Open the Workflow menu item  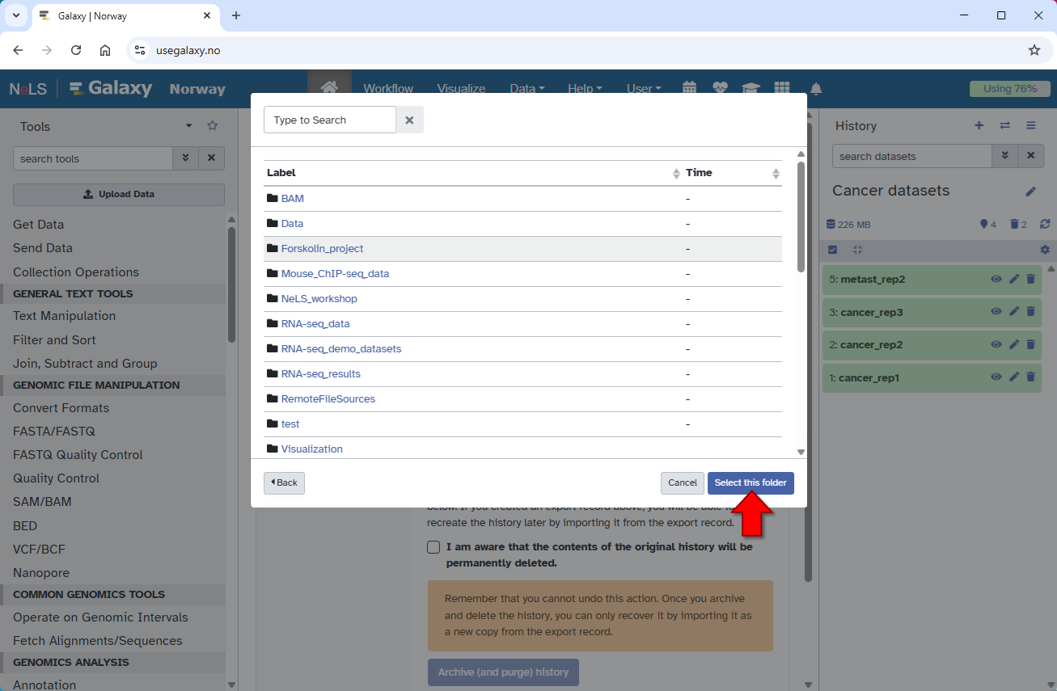[388, 89]
